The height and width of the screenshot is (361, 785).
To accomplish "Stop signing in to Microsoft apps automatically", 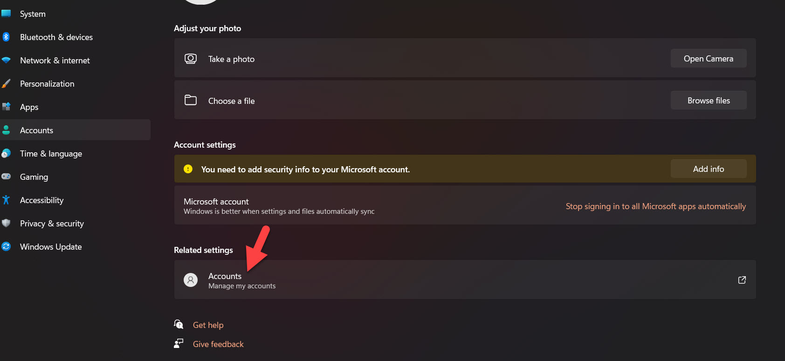I will (655, 206).
